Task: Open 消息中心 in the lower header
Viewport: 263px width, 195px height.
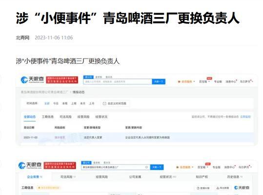Action: click(x=230, y=167)
